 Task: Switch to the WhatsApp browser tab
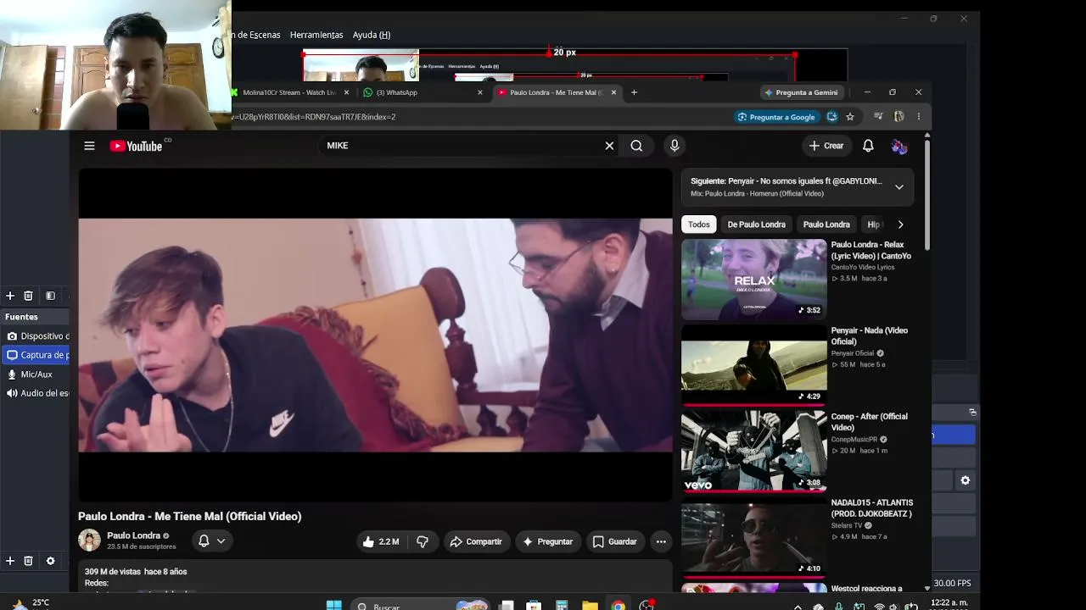point(416,92)
